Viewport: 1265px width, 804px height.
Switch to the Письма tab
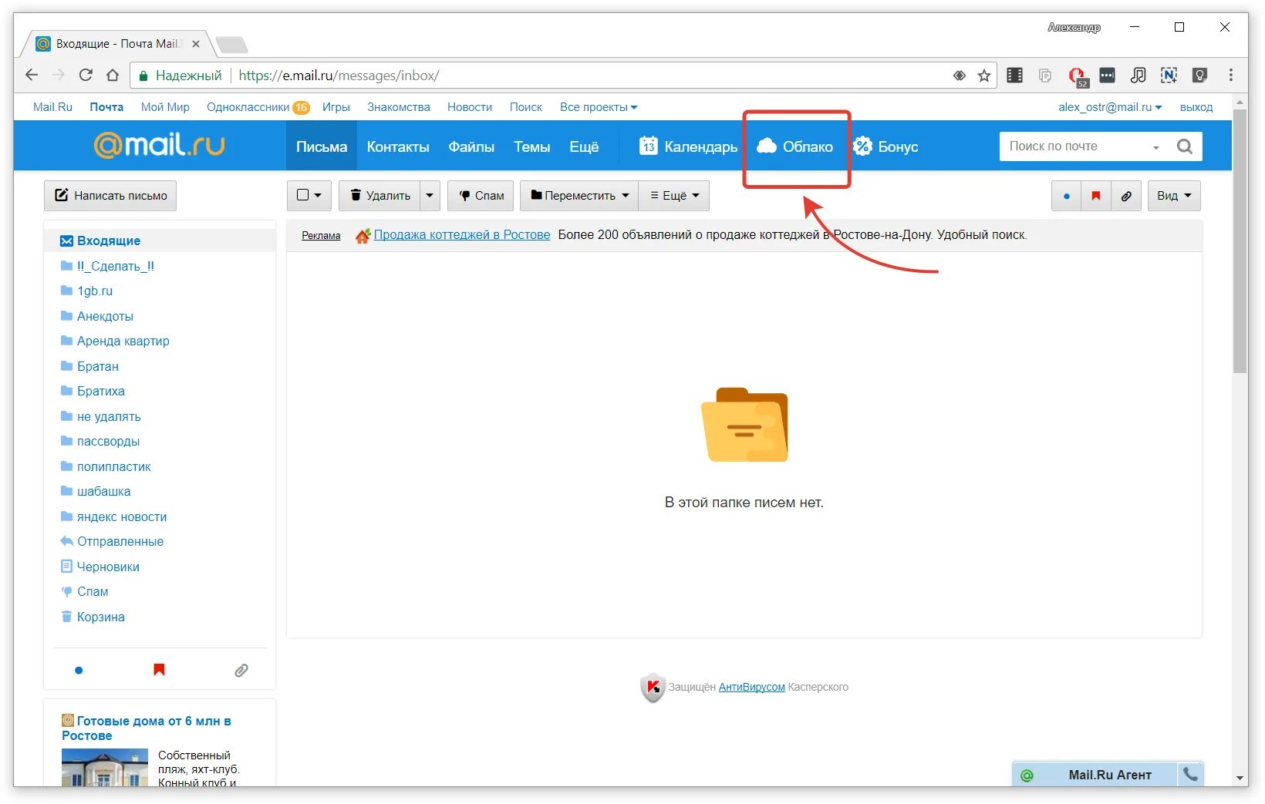(322, 146)
